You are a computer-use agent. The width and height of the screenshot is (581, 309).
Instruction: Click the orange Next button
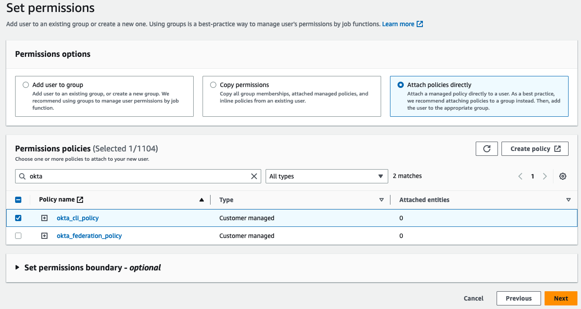(561, 298)
